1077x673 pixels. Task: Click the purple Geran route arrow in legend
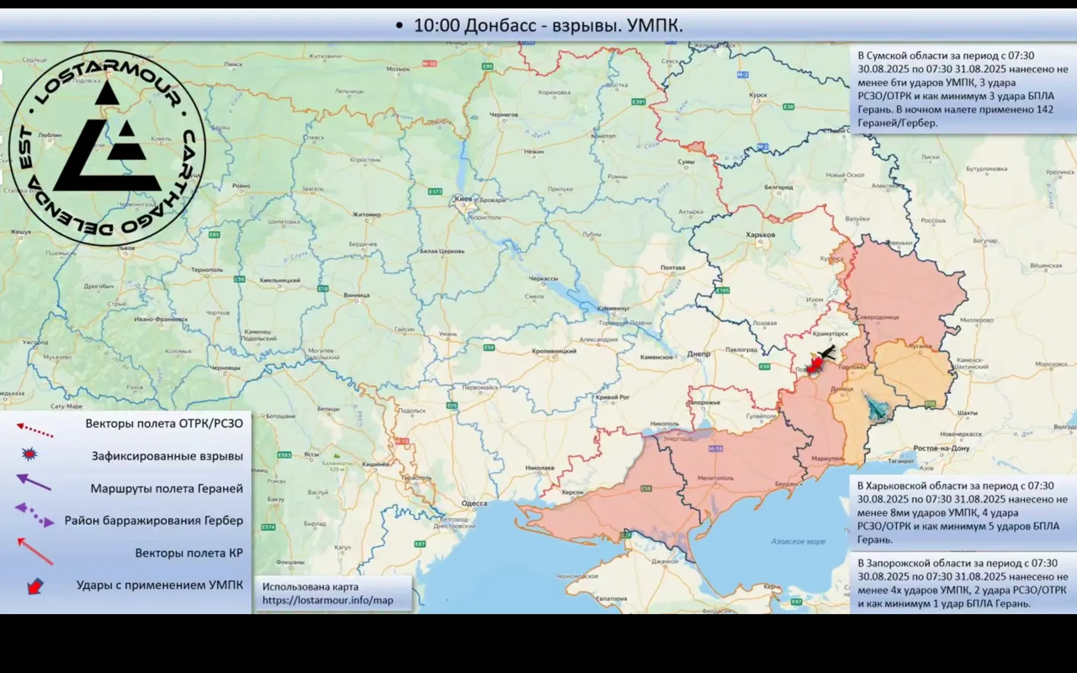34,482
